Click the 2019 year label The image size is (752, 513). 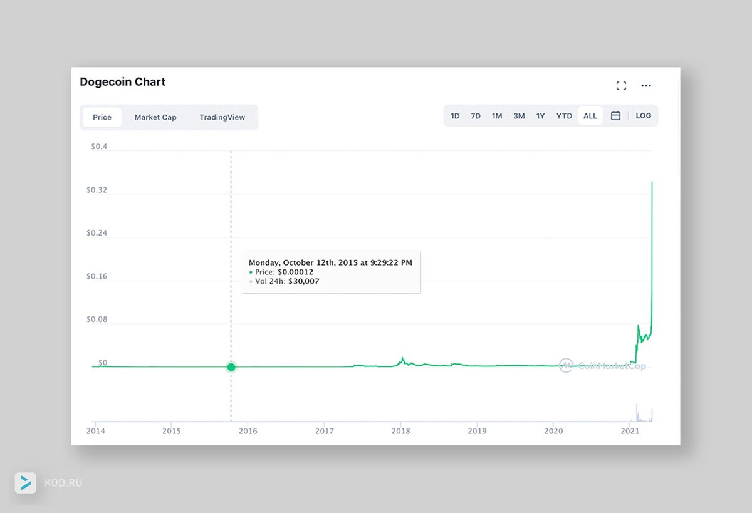pos(477,431)
